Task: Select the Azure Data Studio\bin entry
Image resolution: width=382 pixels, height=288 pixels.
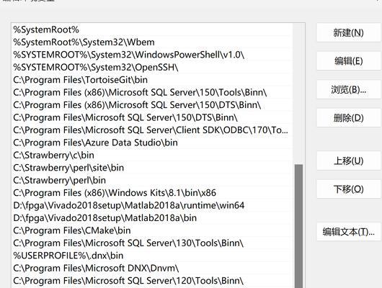Action: point(152,143)
